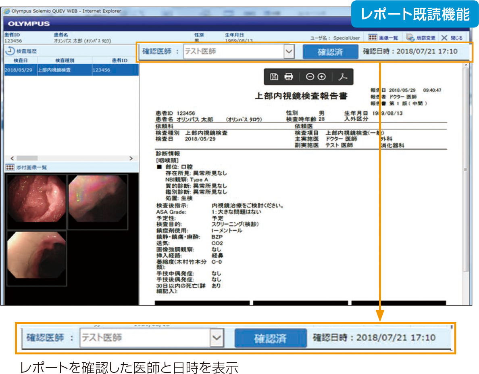Sort by the 検査日 column header
This screenshot has height=374, width=479.
20,60
